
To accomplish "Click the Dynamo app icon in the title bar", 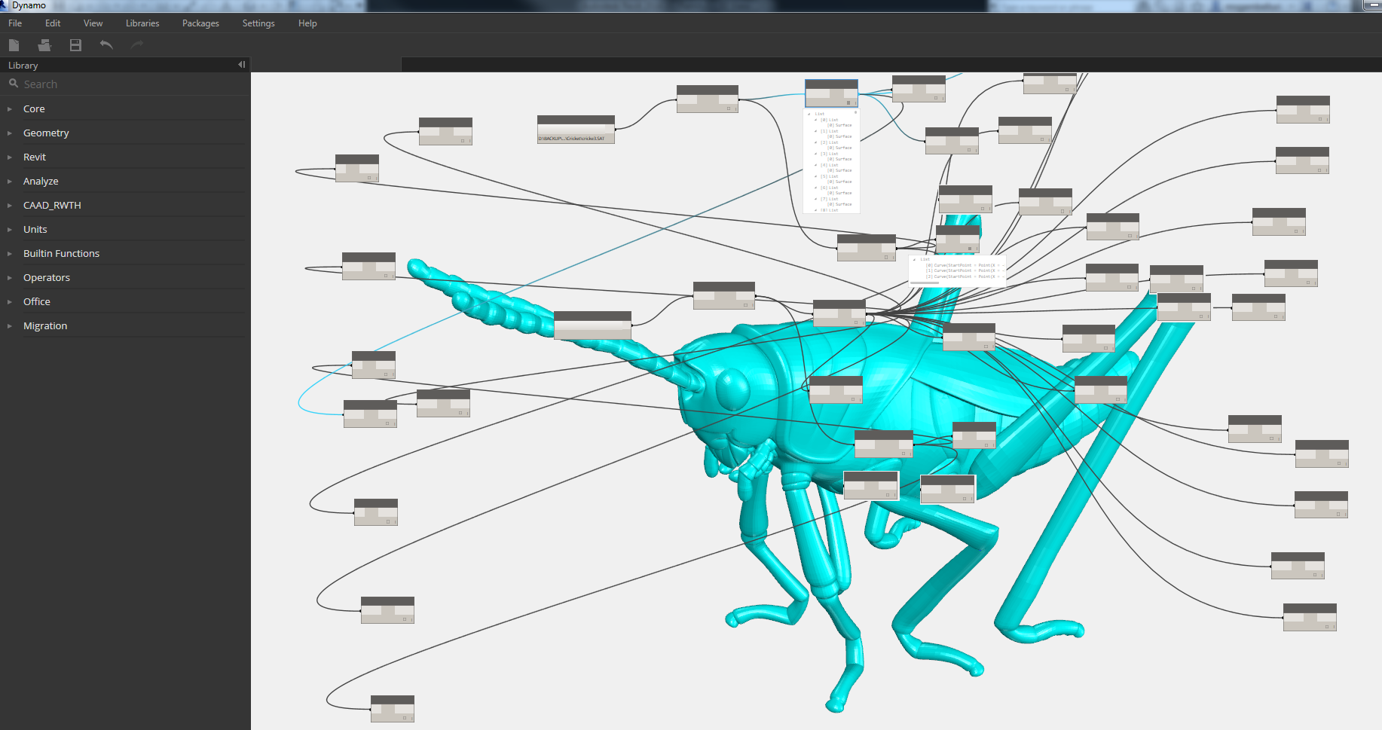I will coord(5,5).
